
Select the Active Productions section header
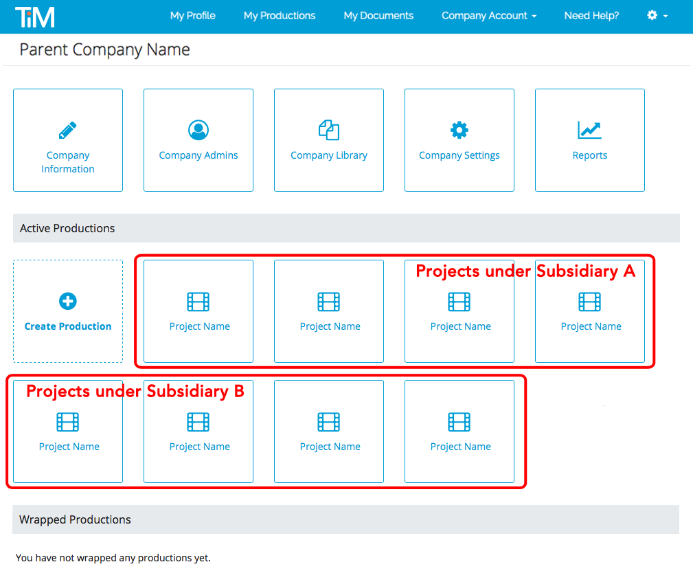point(346,228)
